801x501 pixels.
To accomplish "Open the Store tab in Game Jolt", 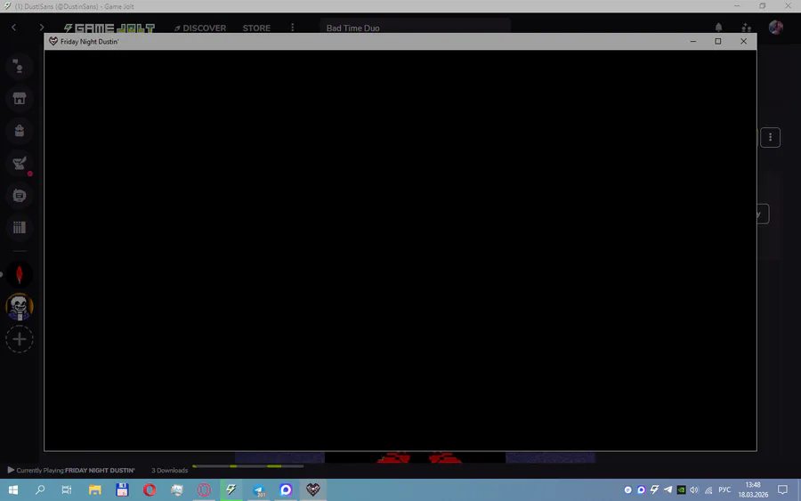I will [256, 28].
